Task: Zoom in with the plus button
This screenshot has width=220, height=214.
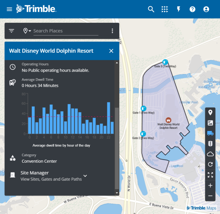Action: click(x=210, y=185)
